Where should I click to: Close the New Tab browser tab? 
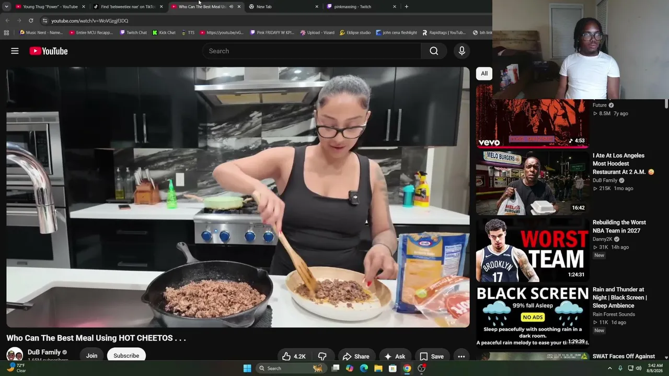tap(317, 7)
